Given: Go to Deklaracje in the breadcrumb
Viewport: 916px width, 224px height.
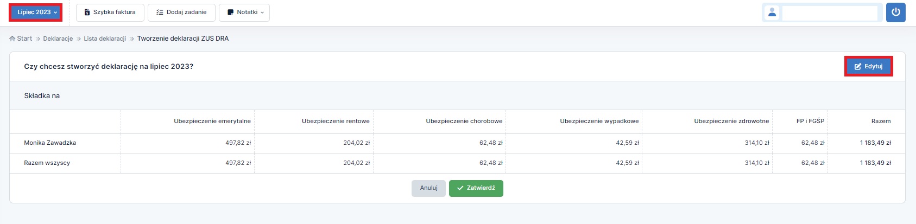Looking at the screenshot, I should [x=58, y=39].
